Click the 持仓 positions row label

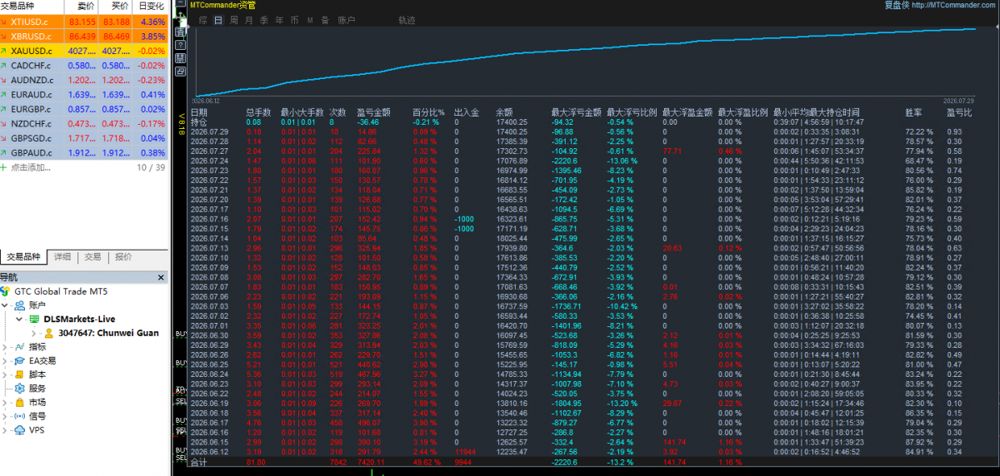click(x=198, y=121)
